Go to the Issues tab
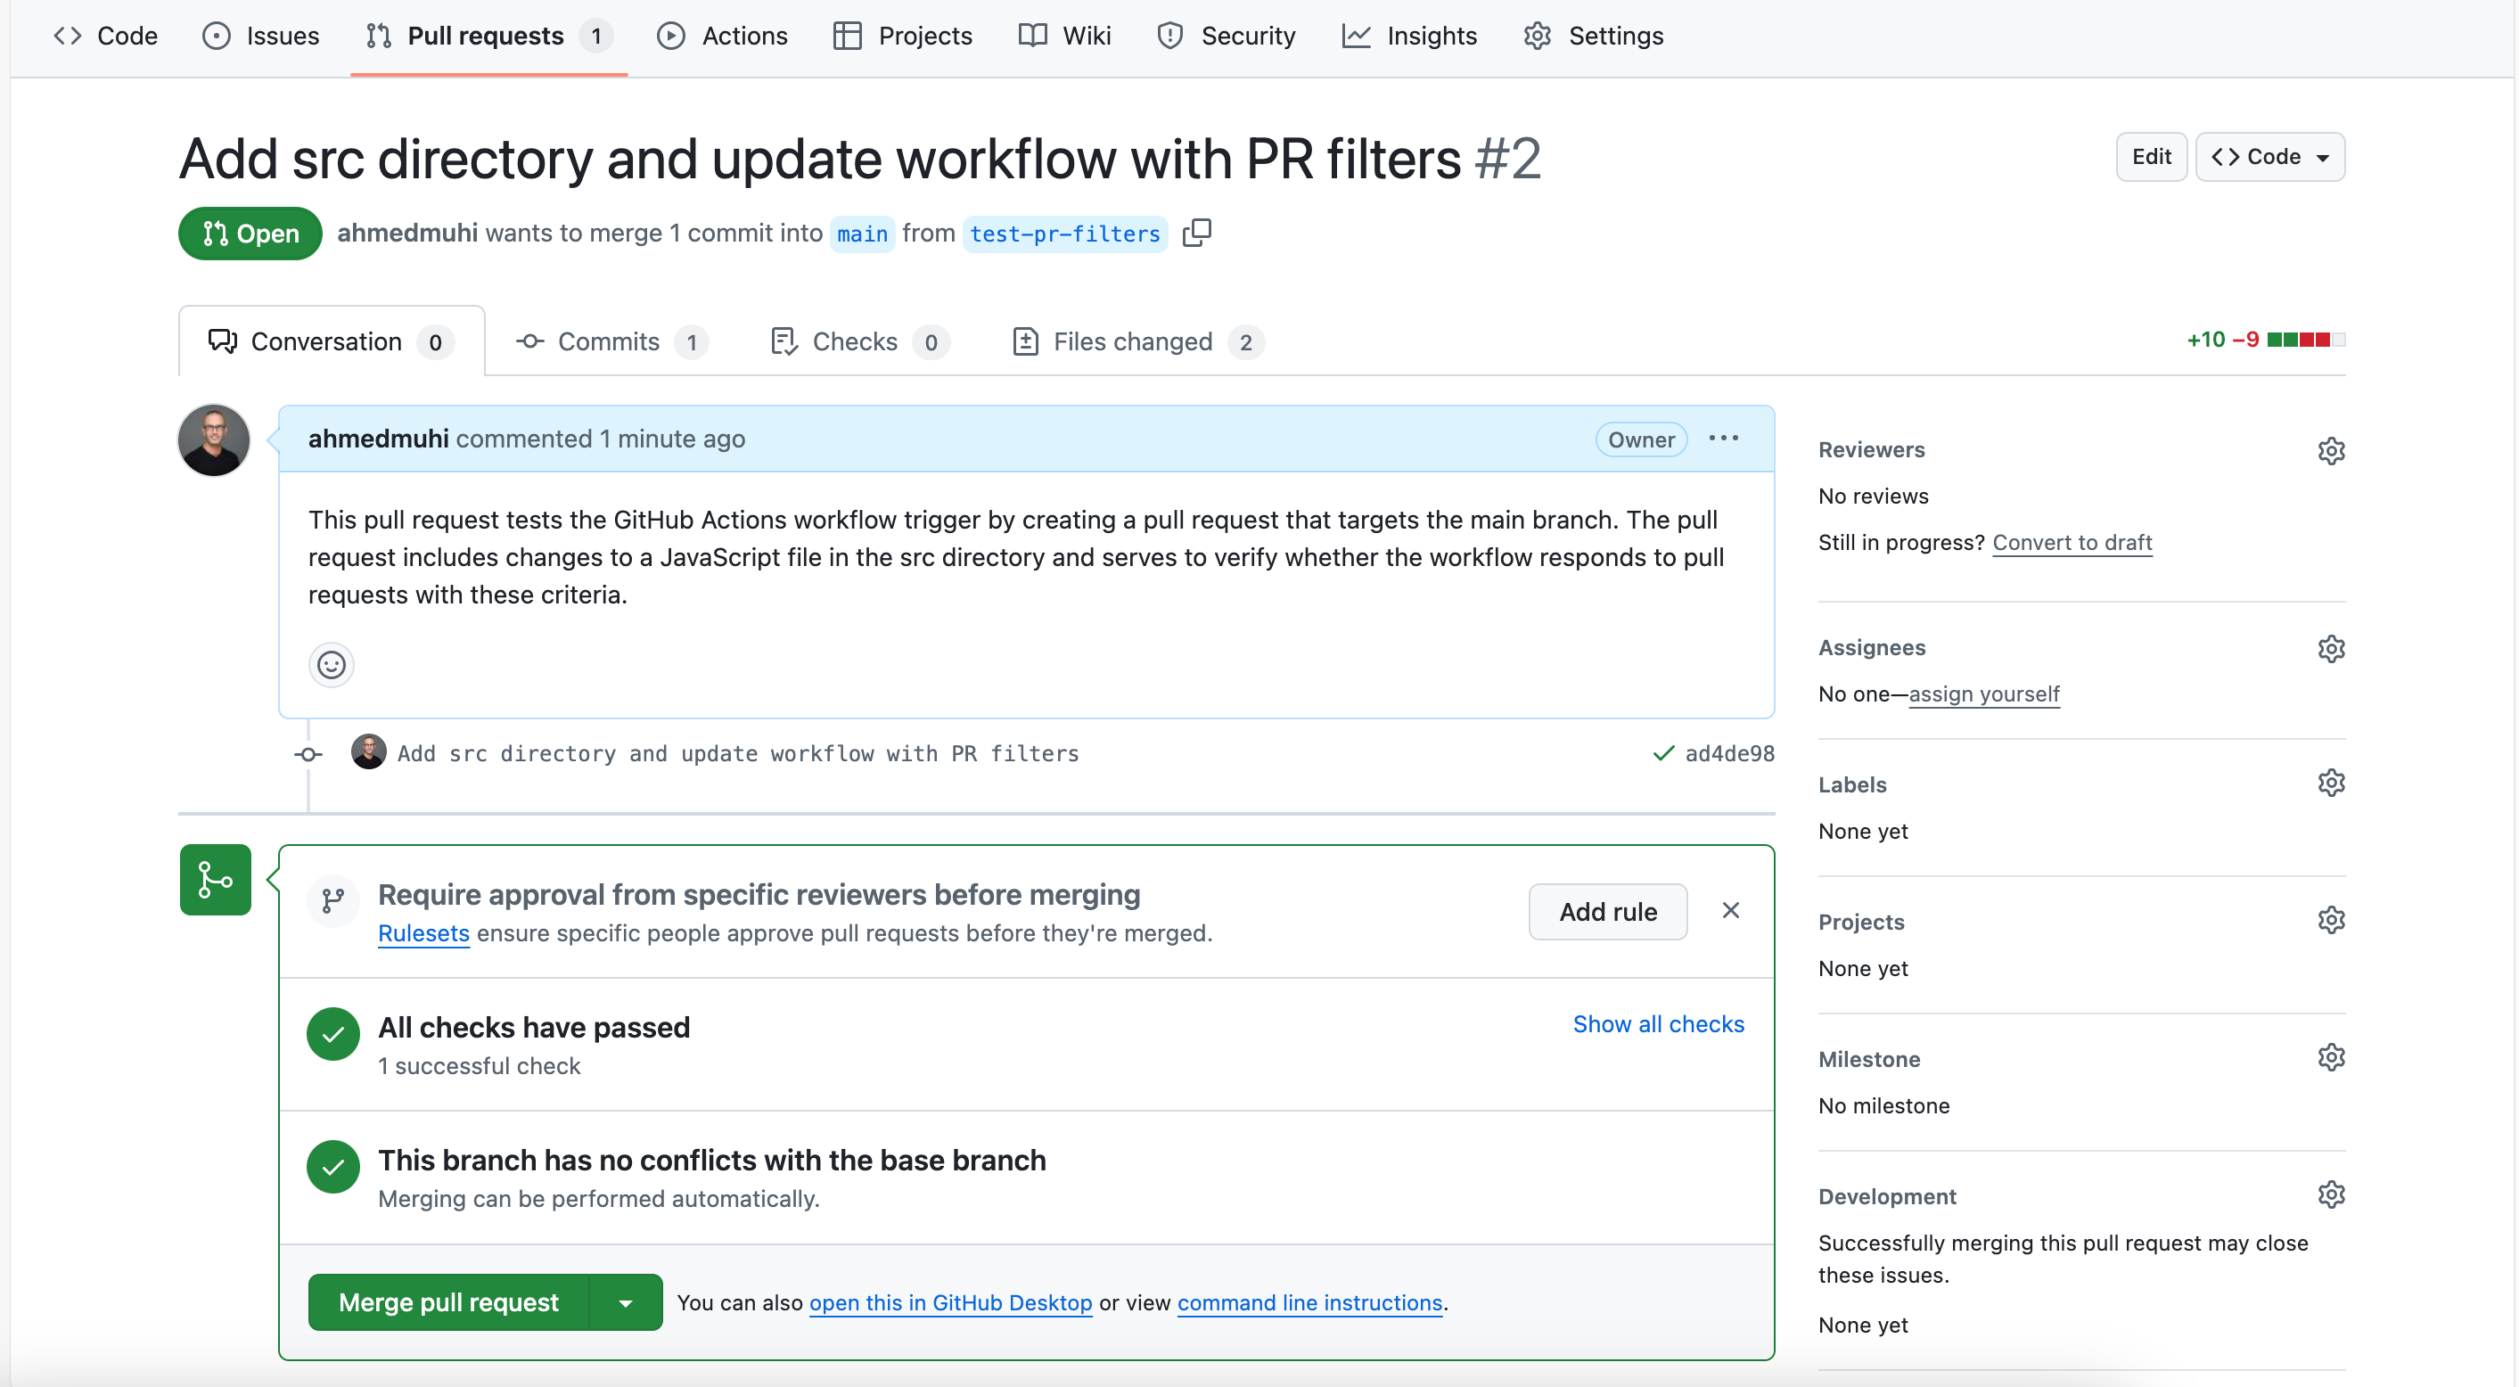This screenshot has width=2519, height=1387. coord(261,37)
